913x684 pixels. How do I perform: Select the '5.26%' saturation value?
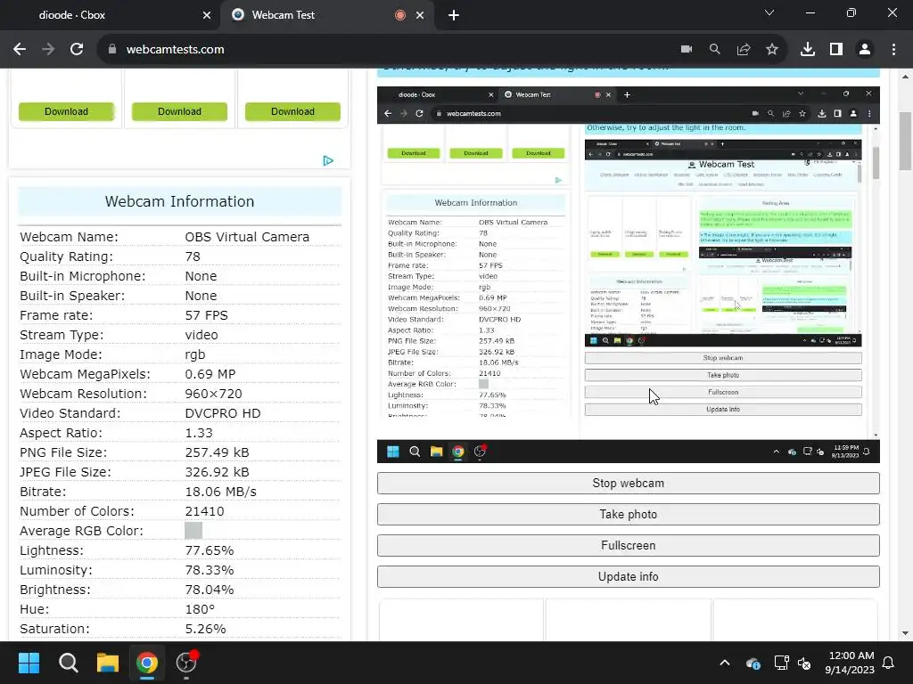pyautogui.click(x=205, y=629)
